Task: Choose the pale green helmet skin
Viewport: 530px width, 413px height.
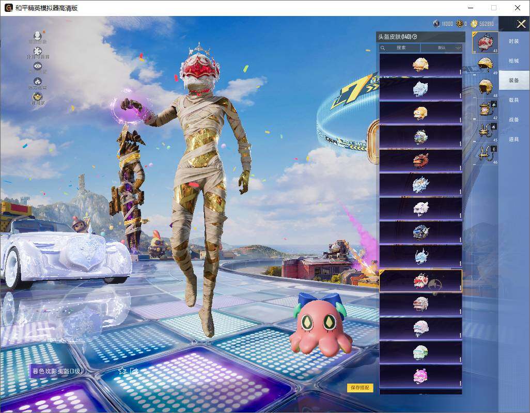Action: [421, 353]
